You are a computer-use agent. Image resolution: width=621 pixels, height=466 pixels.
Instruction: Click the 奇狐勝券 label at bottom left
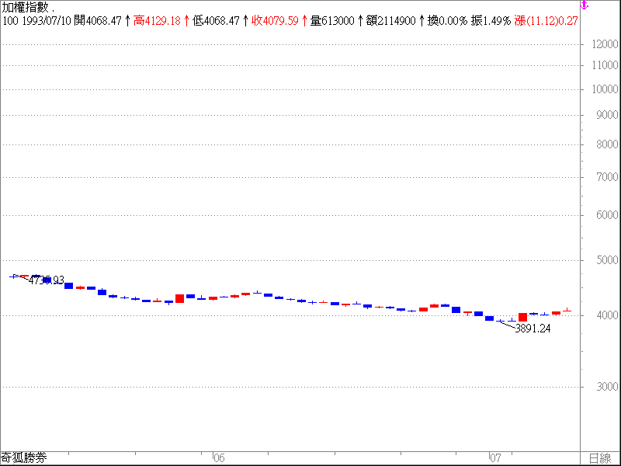click(23, 458)
